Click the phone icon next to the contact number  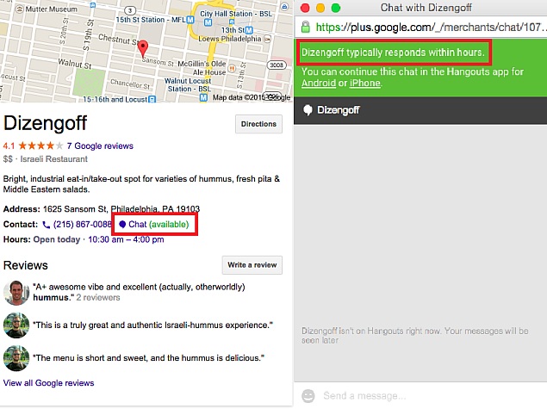point(46,225)
